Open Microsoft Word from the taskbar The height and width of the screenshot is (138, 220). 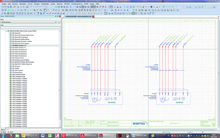43,136
